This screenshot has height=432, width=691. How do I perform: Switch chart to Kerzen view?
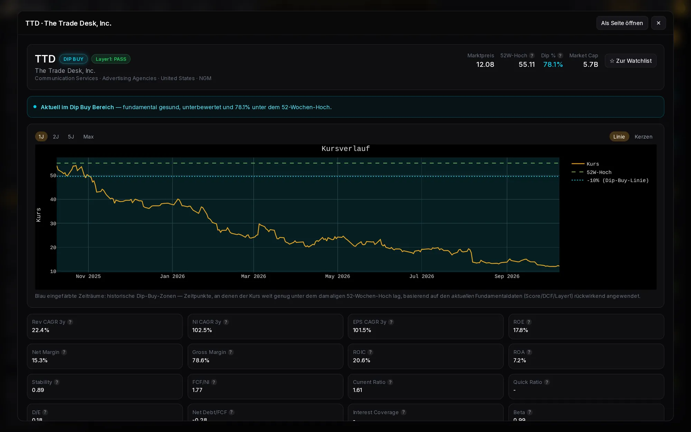coord(643,137)
